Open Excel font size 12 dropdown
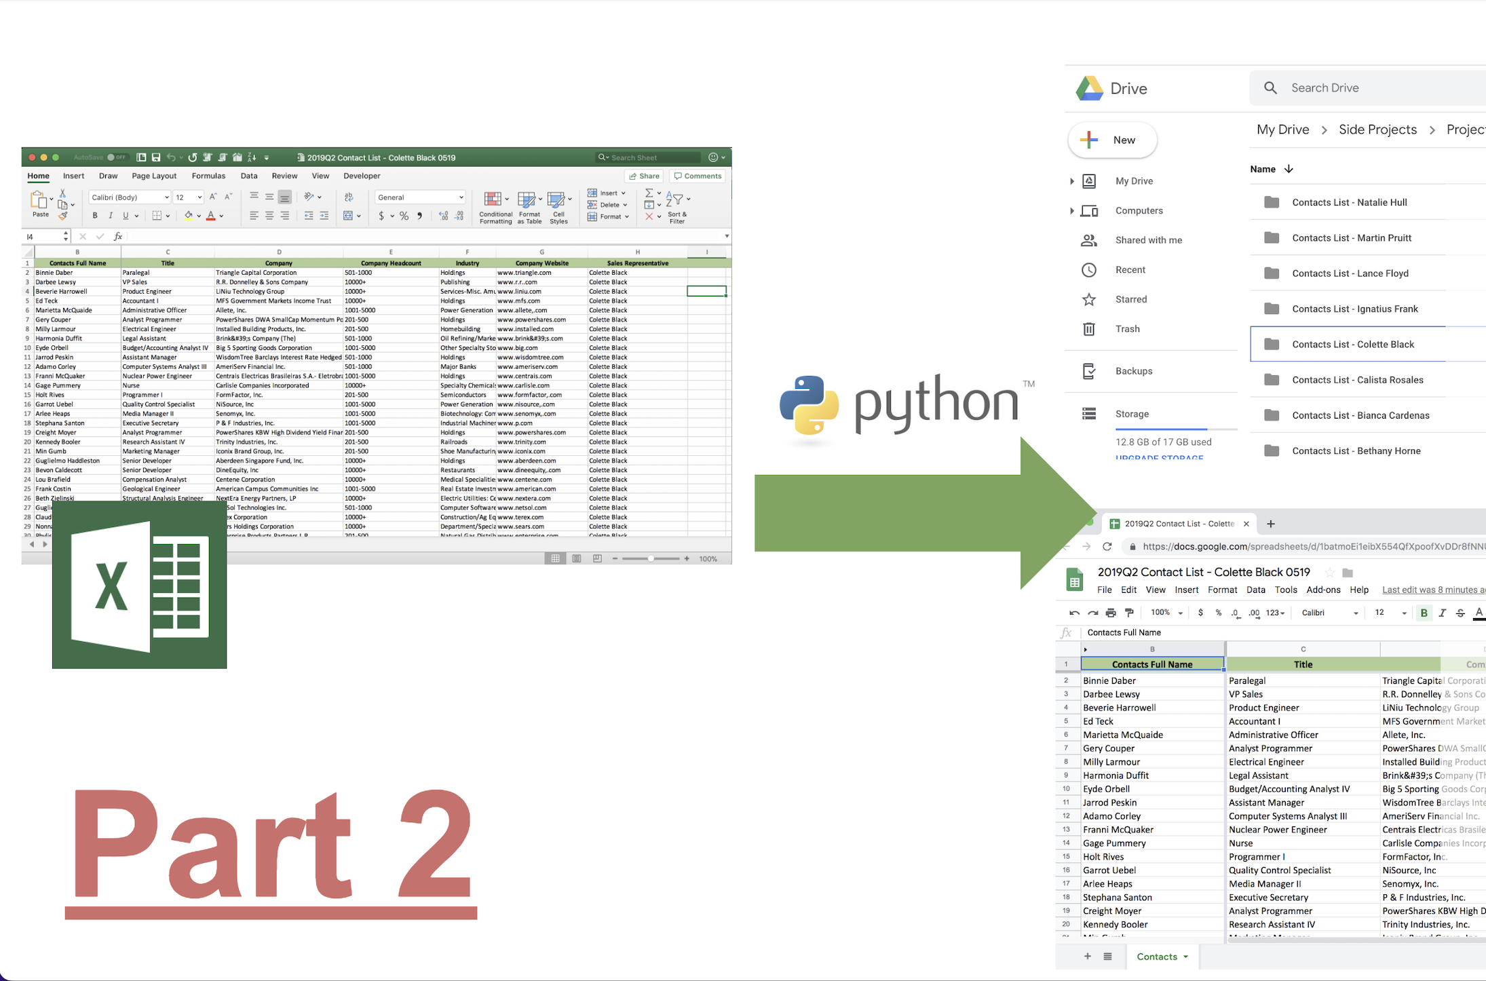1486x981 pixels. tap(189, 197)
